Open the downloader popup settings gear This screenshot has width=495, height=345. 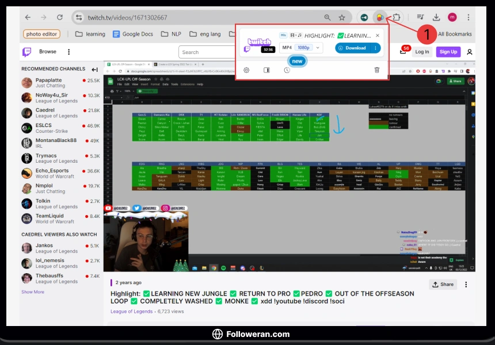pos(246,70)
